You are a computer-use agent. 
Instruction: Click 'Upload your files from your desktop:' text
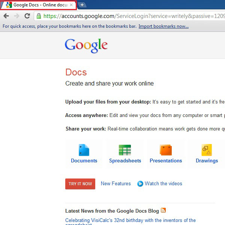point(108,102)
